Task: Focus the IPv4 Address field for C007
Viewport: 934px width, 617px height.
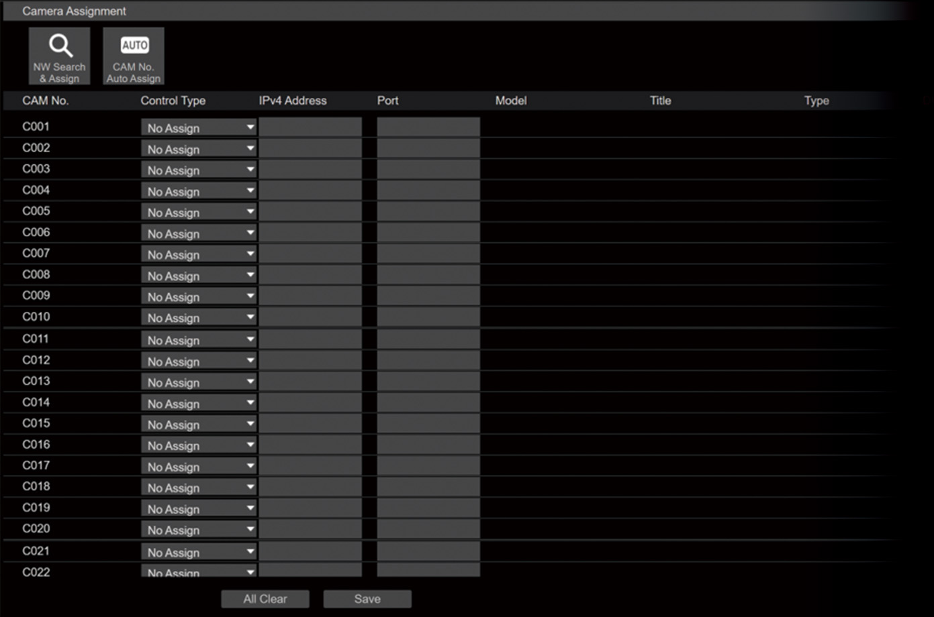Action: [310, 254]
